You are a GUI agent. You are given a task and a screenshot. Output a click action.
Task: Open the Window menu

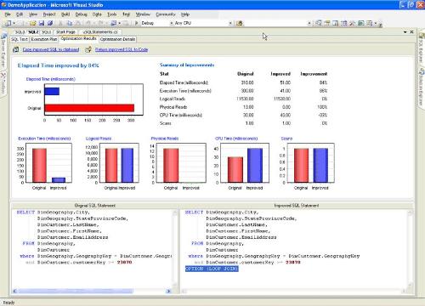click(143, 14)
